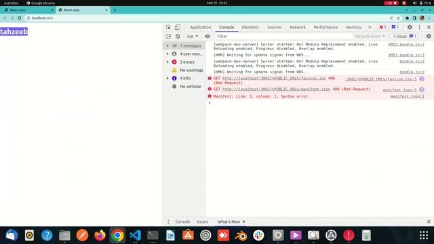Select the Console tab in DevTools
Screen dimensions: 434x244
point(226,27)
